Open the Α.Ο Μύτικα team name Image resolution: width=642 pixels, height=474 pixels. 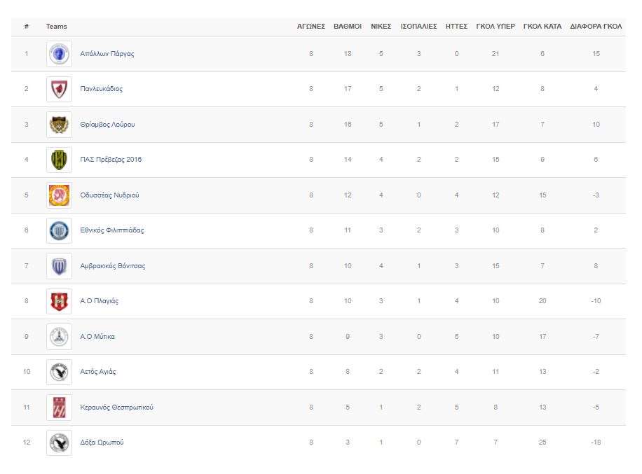coord(97,337)
